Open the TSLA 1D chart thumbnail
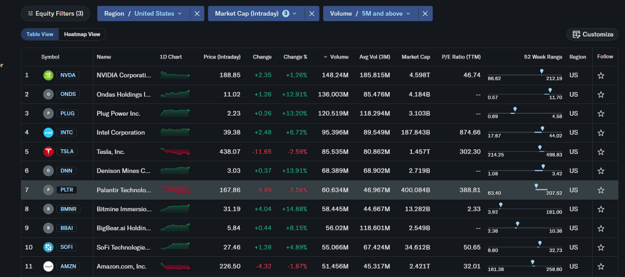 tap(175, 152)
